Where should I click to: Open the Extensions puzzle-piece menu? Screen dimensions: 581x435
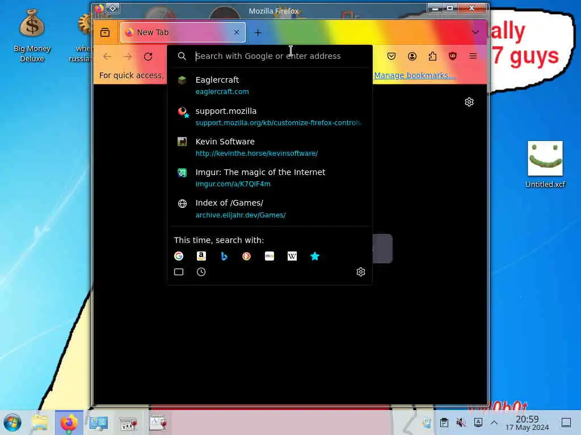tap(432, 56)
